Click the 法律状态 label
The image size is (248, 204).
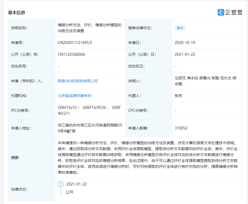click(x=19, y=190)
